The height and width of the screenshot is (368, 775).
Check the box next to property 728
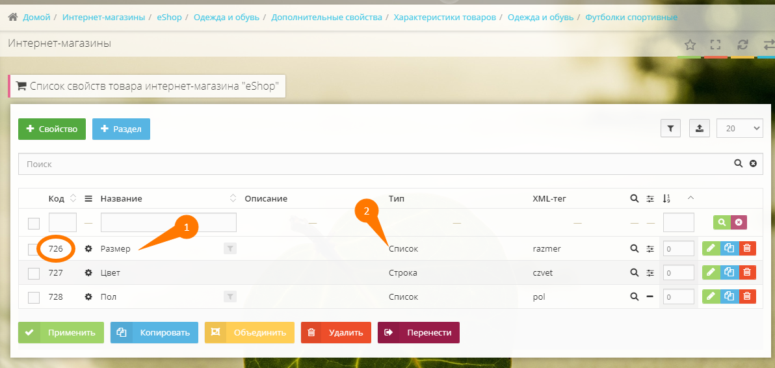[x=34, y=297]
